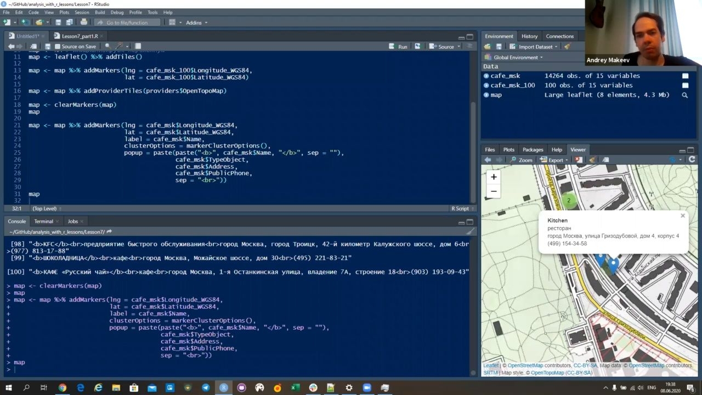The height and width of the screenshot is (395, 702).
Task: Remove the current viewer item
Action: click(578, 160)
